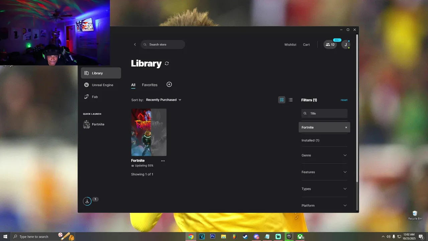The image size is (428, 241).
Task: Open the friends list showing 12
Action: [x=330, y=45]
